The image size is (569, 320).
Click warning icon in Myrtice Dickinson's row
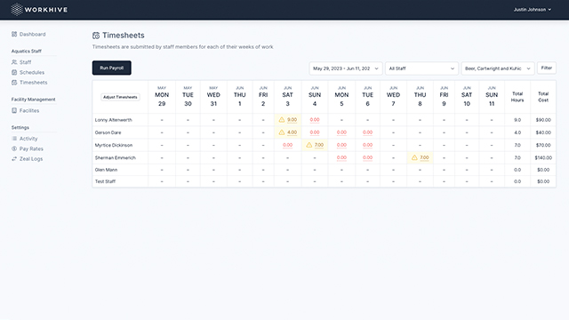click(309, 145)
